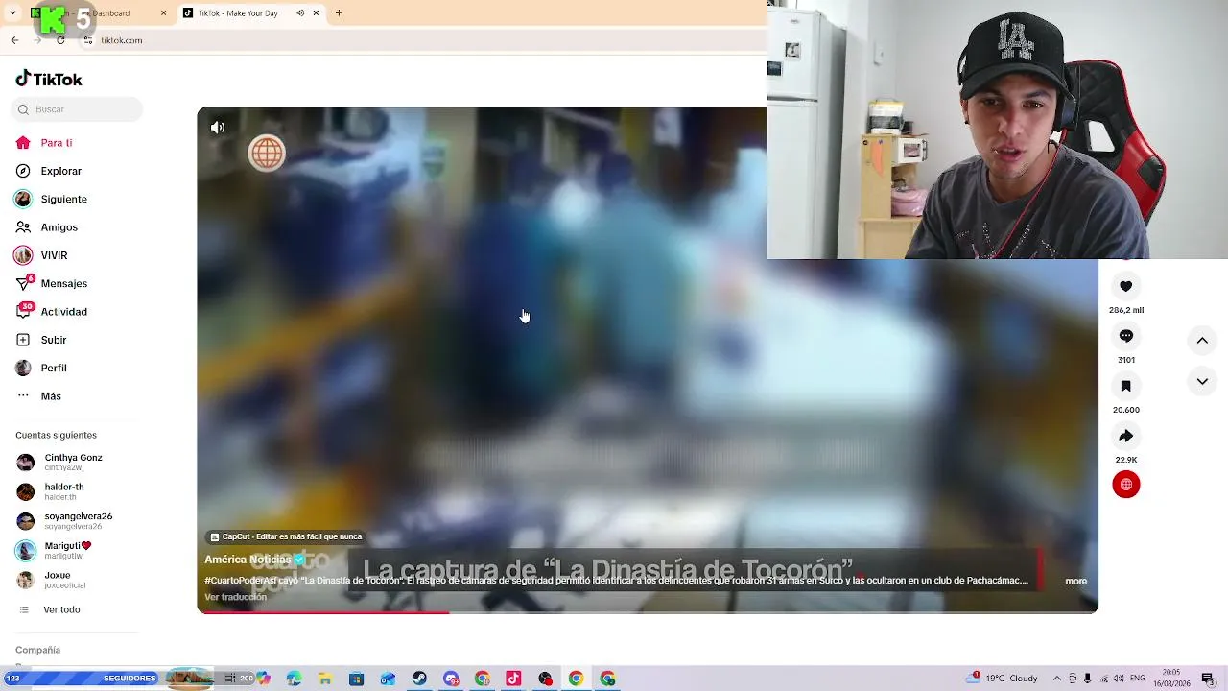Open the Amigos section
Screen dimensions: 1228x691
47,227
